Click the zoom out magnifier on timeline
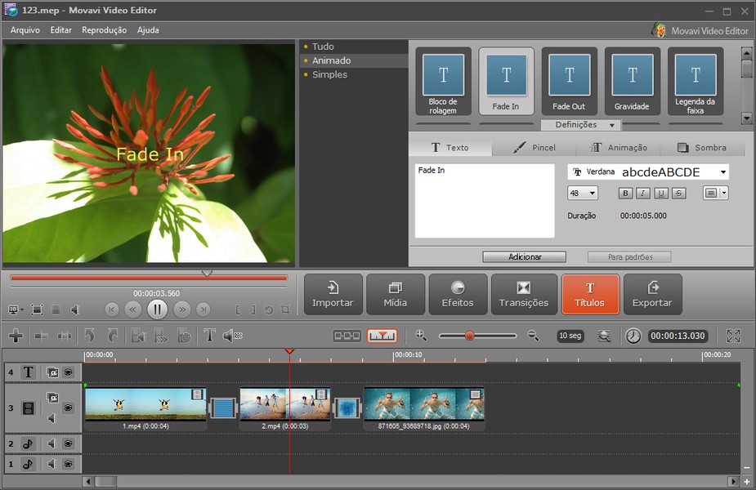 coord(533,336)
